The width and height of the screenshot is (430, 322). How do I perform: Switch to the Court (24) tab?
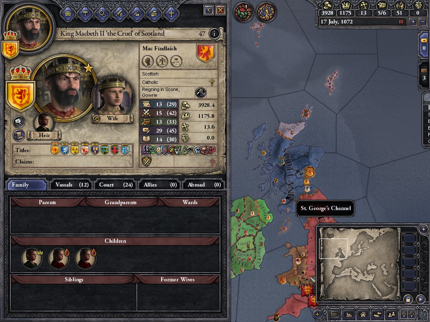pos(115,184)
